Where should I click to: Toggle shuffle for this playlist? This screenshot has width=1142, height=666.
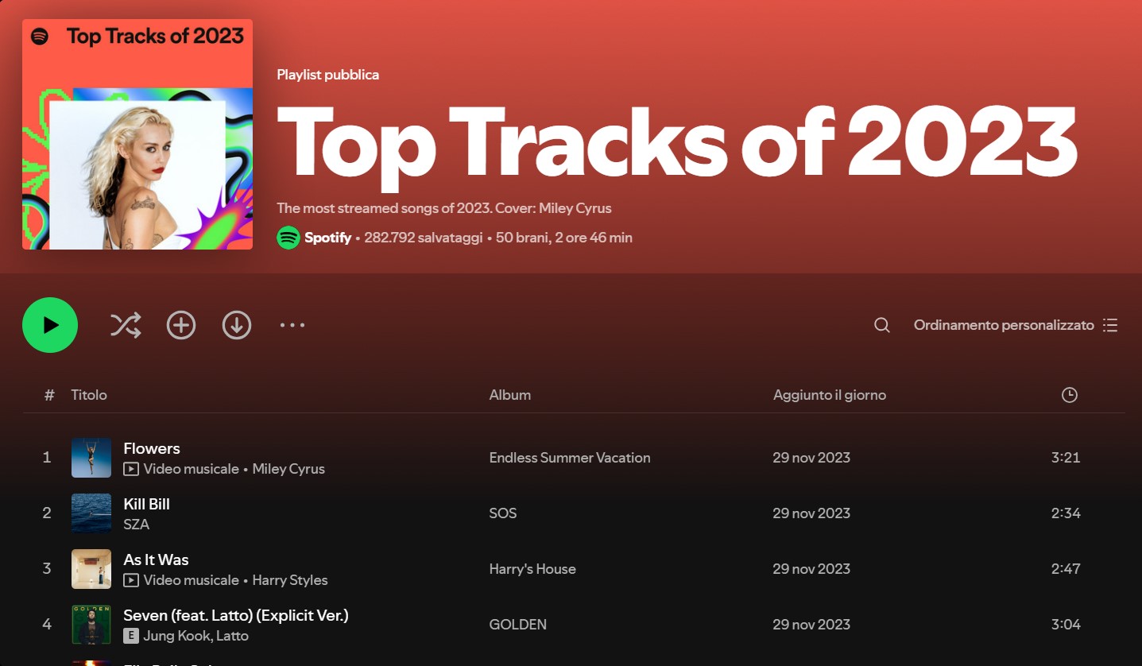[126, 325]
